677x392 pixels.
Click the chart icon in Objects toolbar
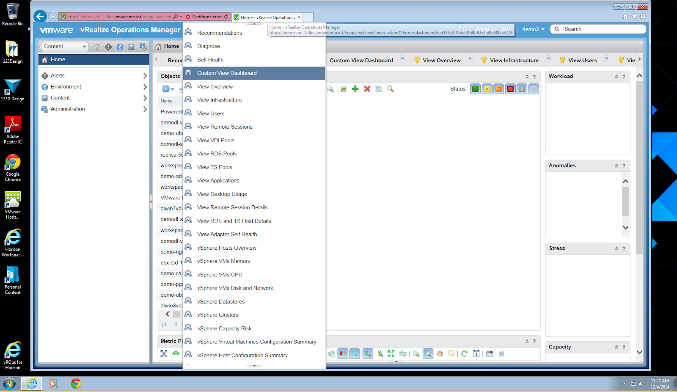(x=344, y=89)
